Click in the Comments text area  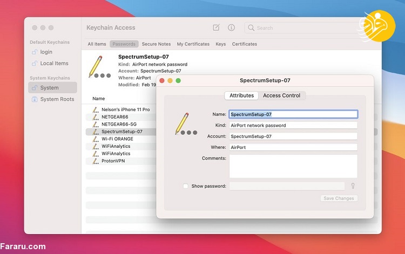[293, 166]
